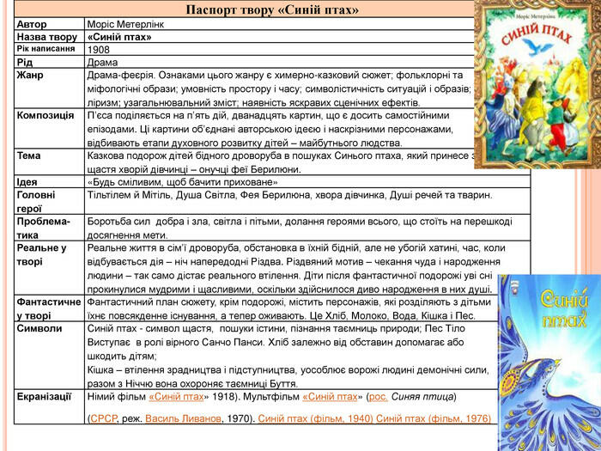Click the «Назва твору» row label

(47, 37)
